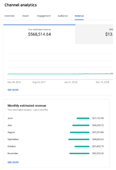
Task: Click the September revenue bar
Action: [x=79, y=139]
